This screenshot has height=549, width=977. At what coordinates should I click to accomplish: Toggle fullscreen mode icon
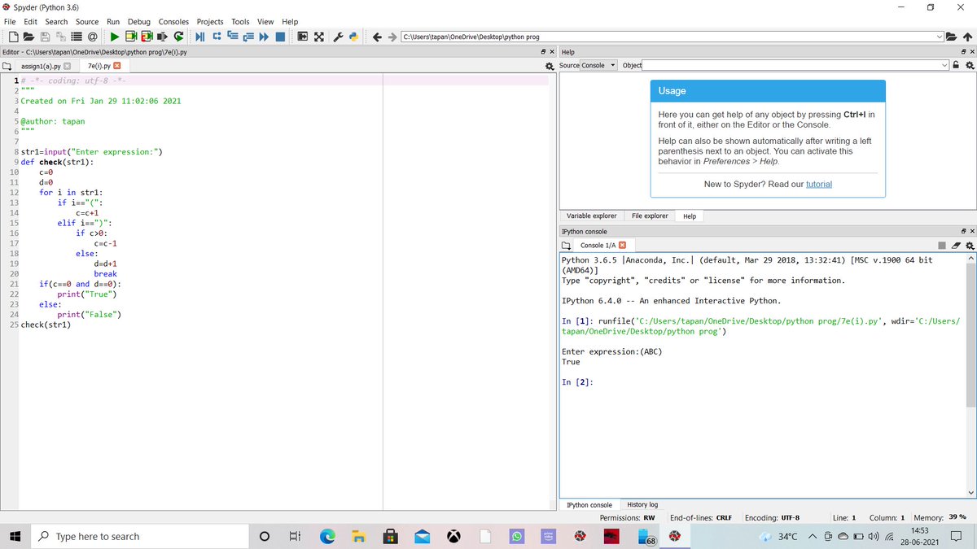(318, 37)
